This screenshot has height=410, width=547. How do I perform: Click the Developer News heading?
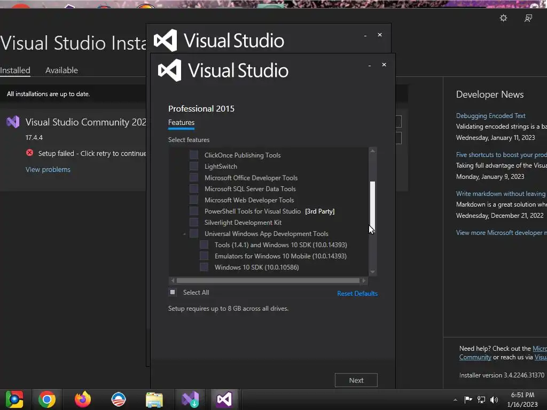point(490,94)
